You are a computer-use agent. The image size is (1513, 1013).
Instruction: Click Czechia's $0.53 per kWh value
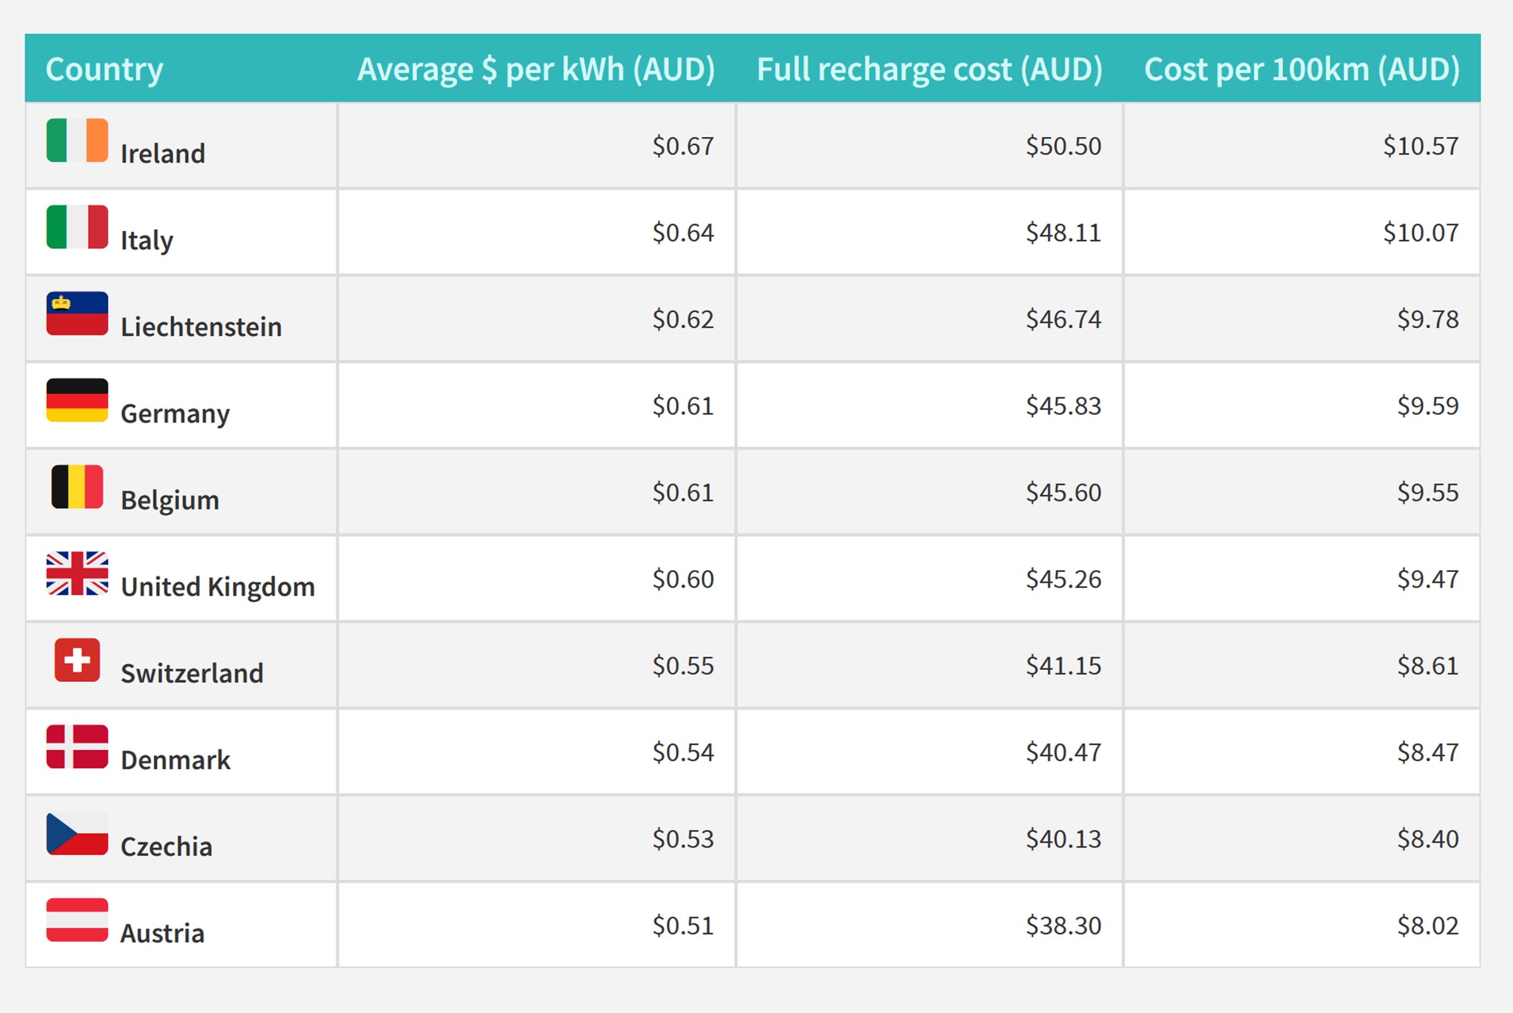[x=683, y=838]
